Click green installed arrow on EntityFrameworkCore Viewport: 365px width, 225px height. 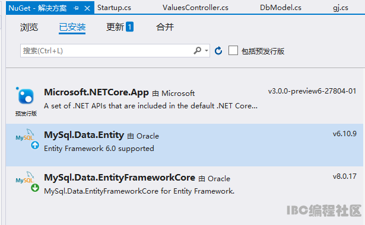coord(35,188)
